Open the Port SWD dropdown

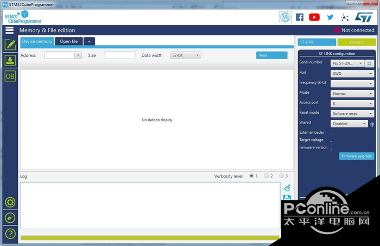tap(352, 74)
